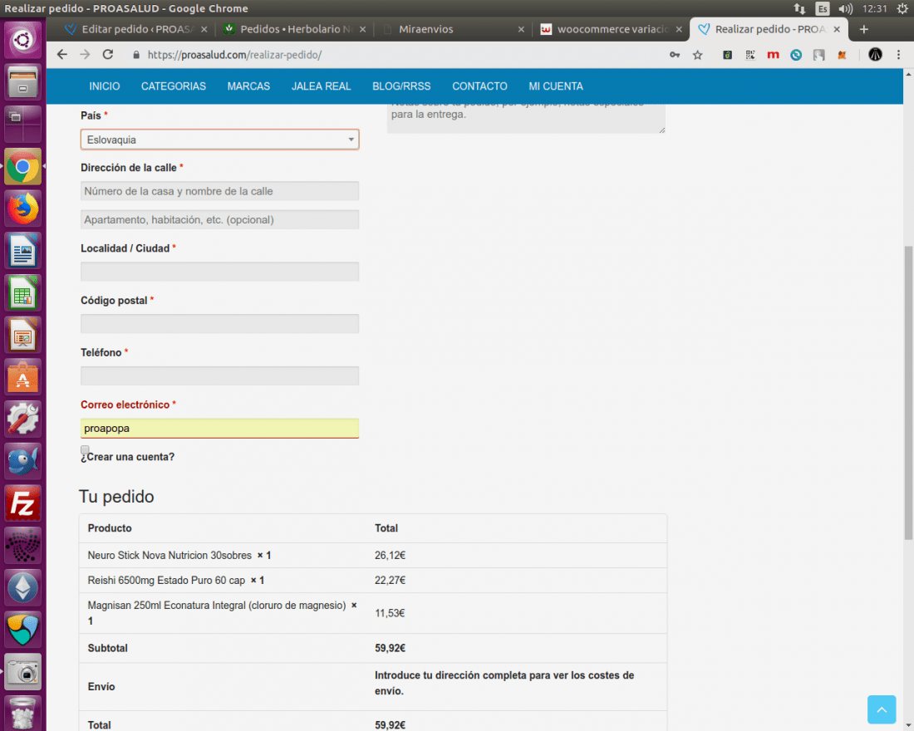Click the MetaMask fox extension icon
914x731 pixels.
coord(842,55)
